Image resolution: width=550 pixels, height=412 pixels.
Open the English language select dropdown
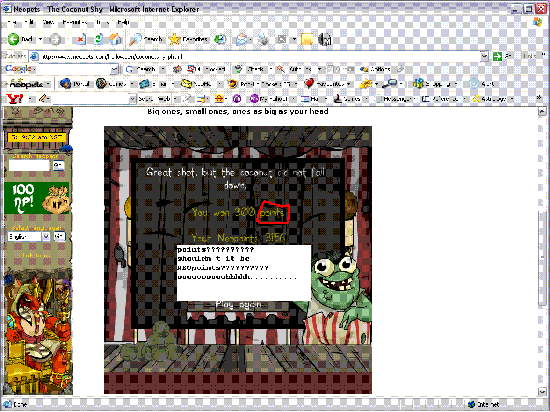(x=46, y=237)
